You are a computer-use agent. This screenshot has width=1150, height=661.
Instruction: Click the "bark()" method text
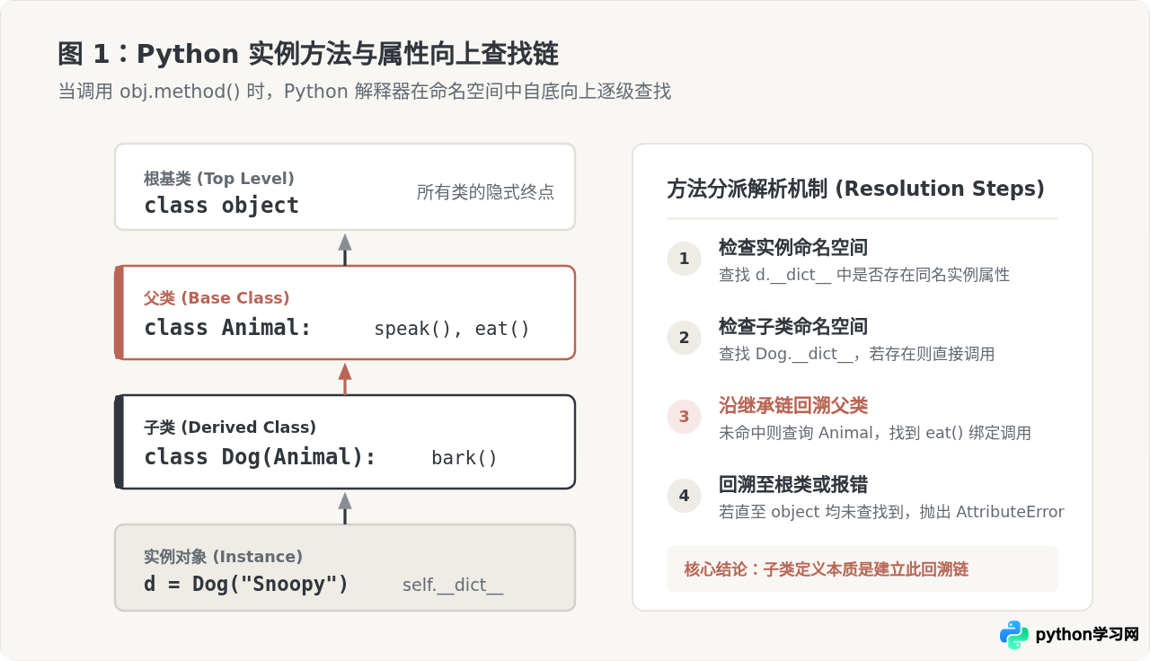464,458
